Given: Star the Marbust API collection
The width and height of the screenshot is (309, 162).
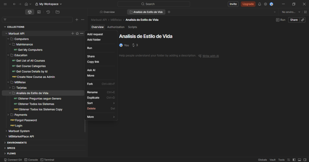Looking at the screenshot, I should click(x=77, y=34).
